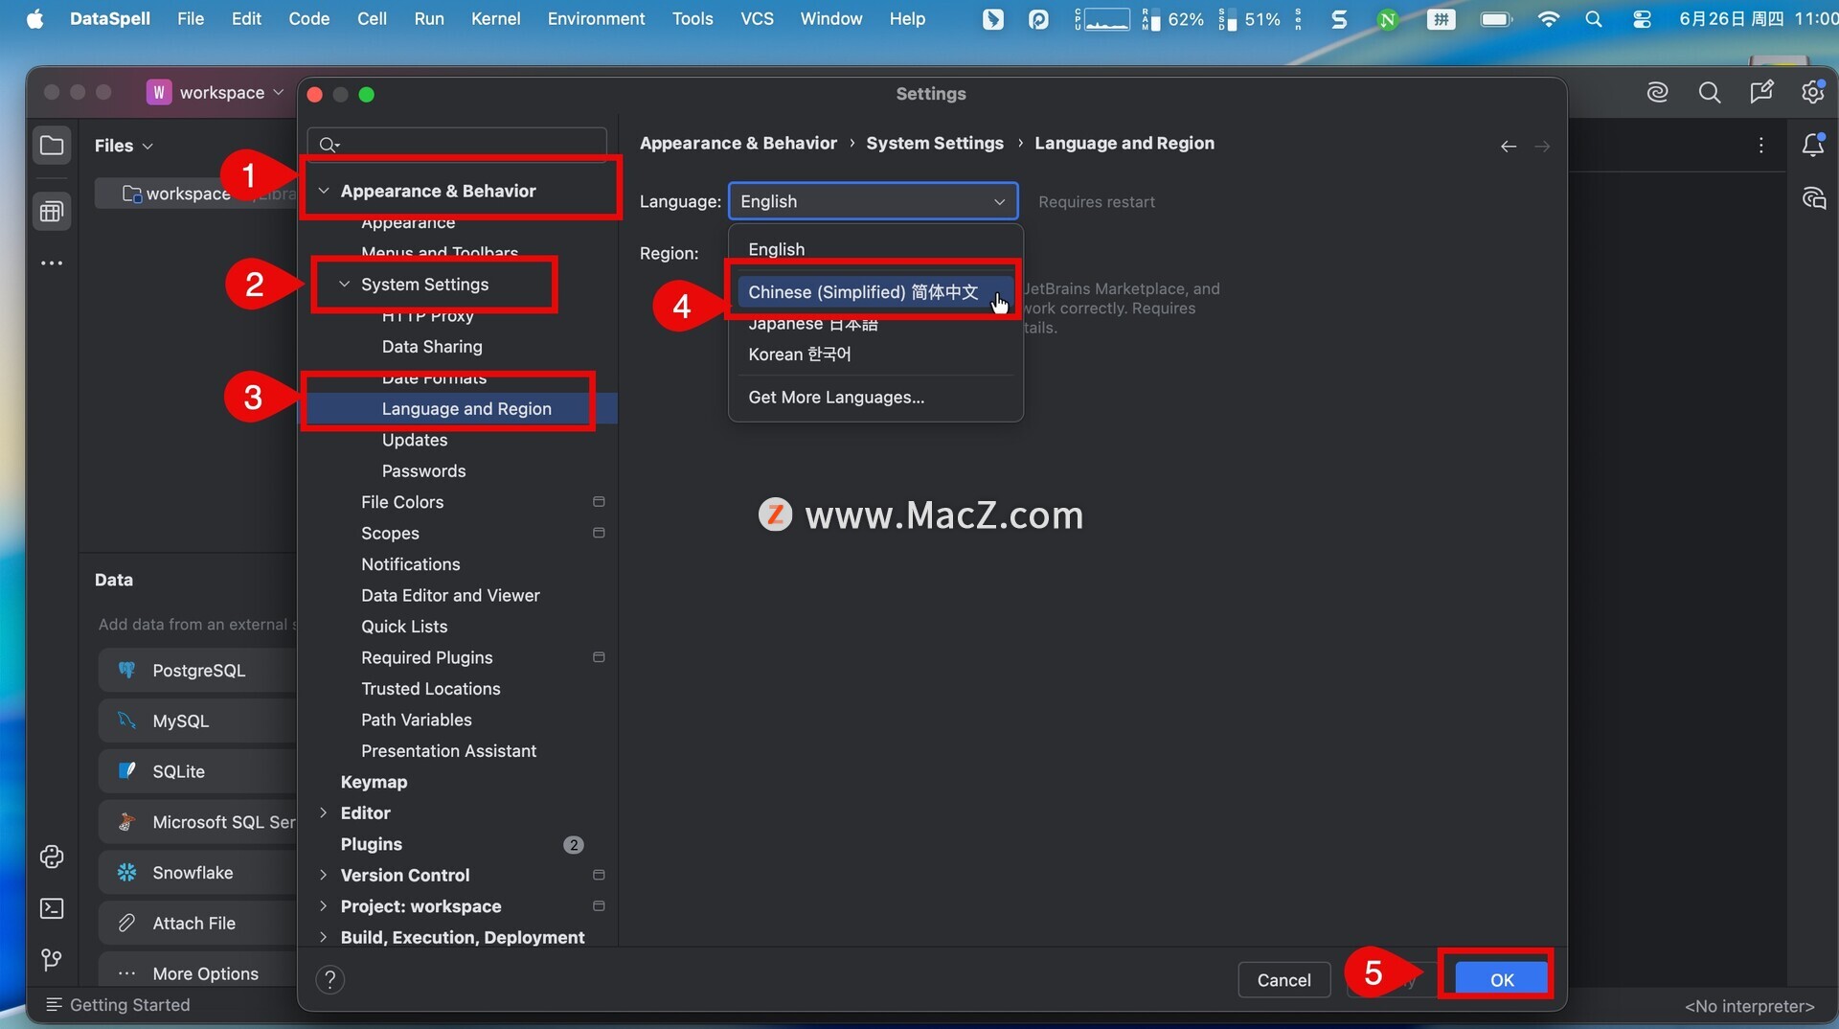Screen dimensions: 1839x1029
Task: Click the macOS Spotlight search icon
Action: coord(1593,19)
